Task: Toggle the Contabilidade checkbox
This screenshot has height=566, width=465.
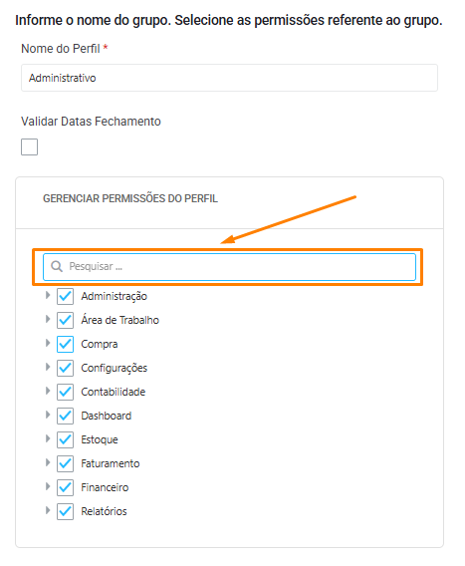Action: (65, 392)
